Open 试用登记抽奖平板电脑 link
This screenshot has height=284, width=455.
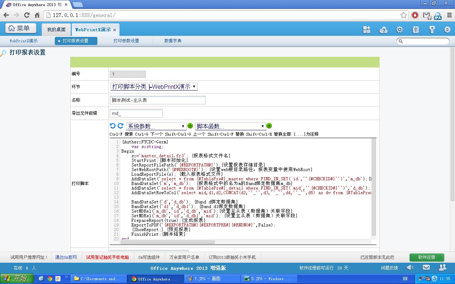tap(107, 257)
